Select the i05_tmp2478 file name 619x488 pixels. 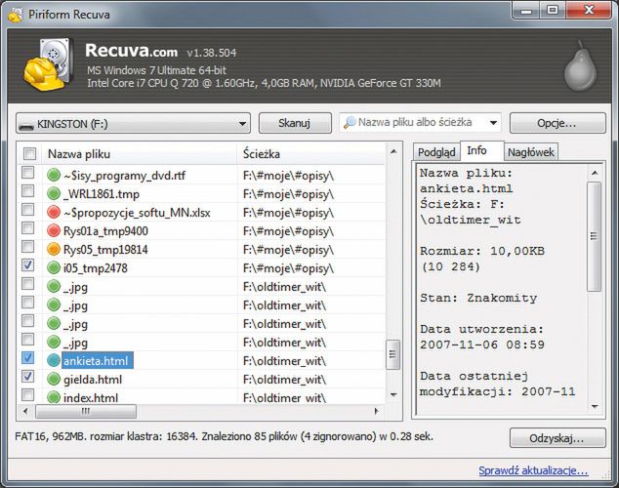(x=95, y=268)
